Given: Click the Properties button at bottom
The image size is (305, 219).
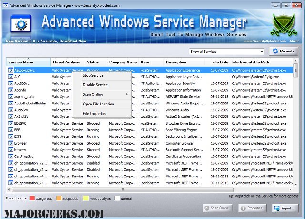Looking at the screenshot, I should (252, 208).
